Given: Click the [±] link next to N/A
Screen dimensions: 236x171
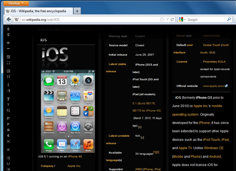Looking at the screenshot, I should click(142, 137).
